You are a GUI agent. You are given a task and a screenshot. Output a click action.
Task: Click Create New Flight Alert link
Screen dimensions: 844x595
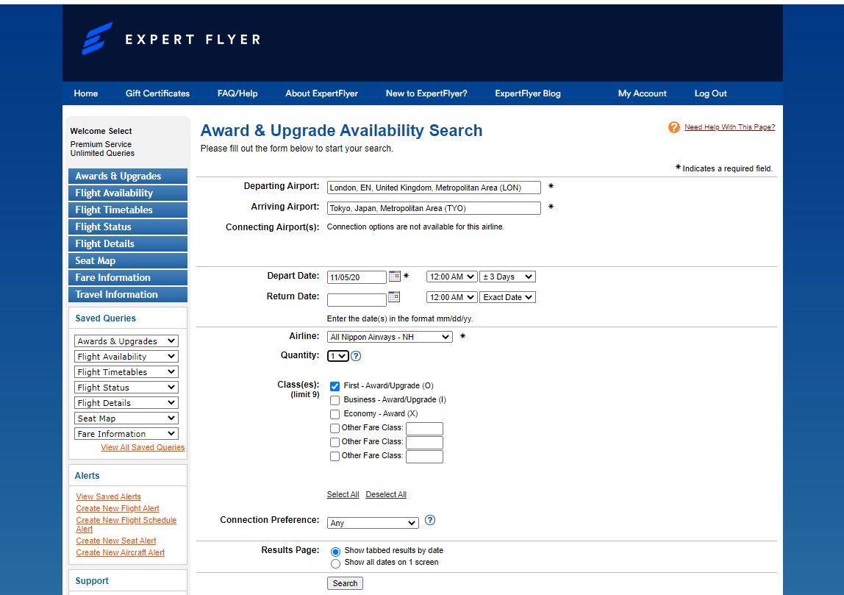pyautogui.click(x=118, y=508)
